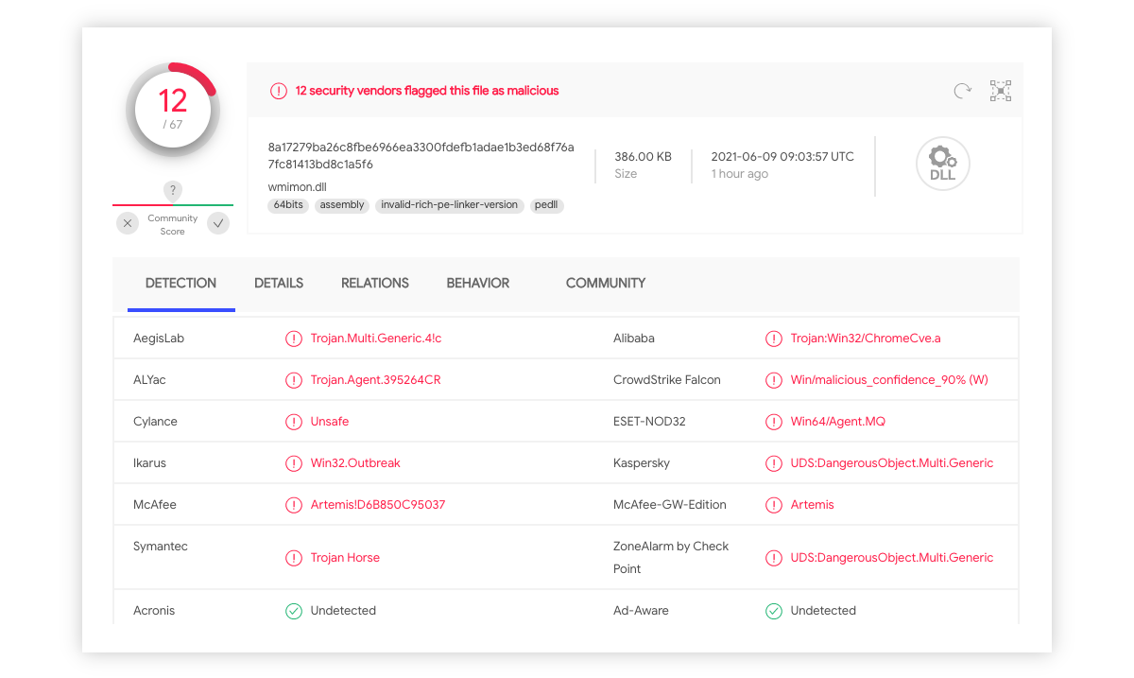Click the Artemis!D6B850C95037 detection result
Screen dimensions: 1134x678
pyautogui.click(x=378, y=505)
